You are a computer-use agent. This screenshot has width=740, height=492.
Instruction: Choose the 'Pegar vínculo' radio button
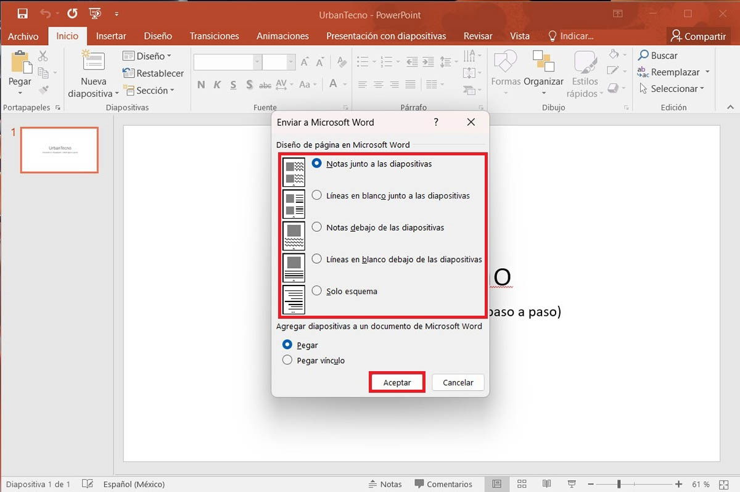point(287,360)
